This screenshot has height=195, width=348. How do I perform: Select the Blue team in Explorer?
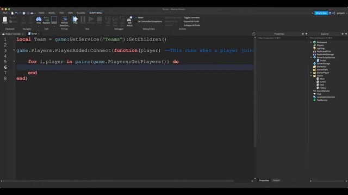322,79
